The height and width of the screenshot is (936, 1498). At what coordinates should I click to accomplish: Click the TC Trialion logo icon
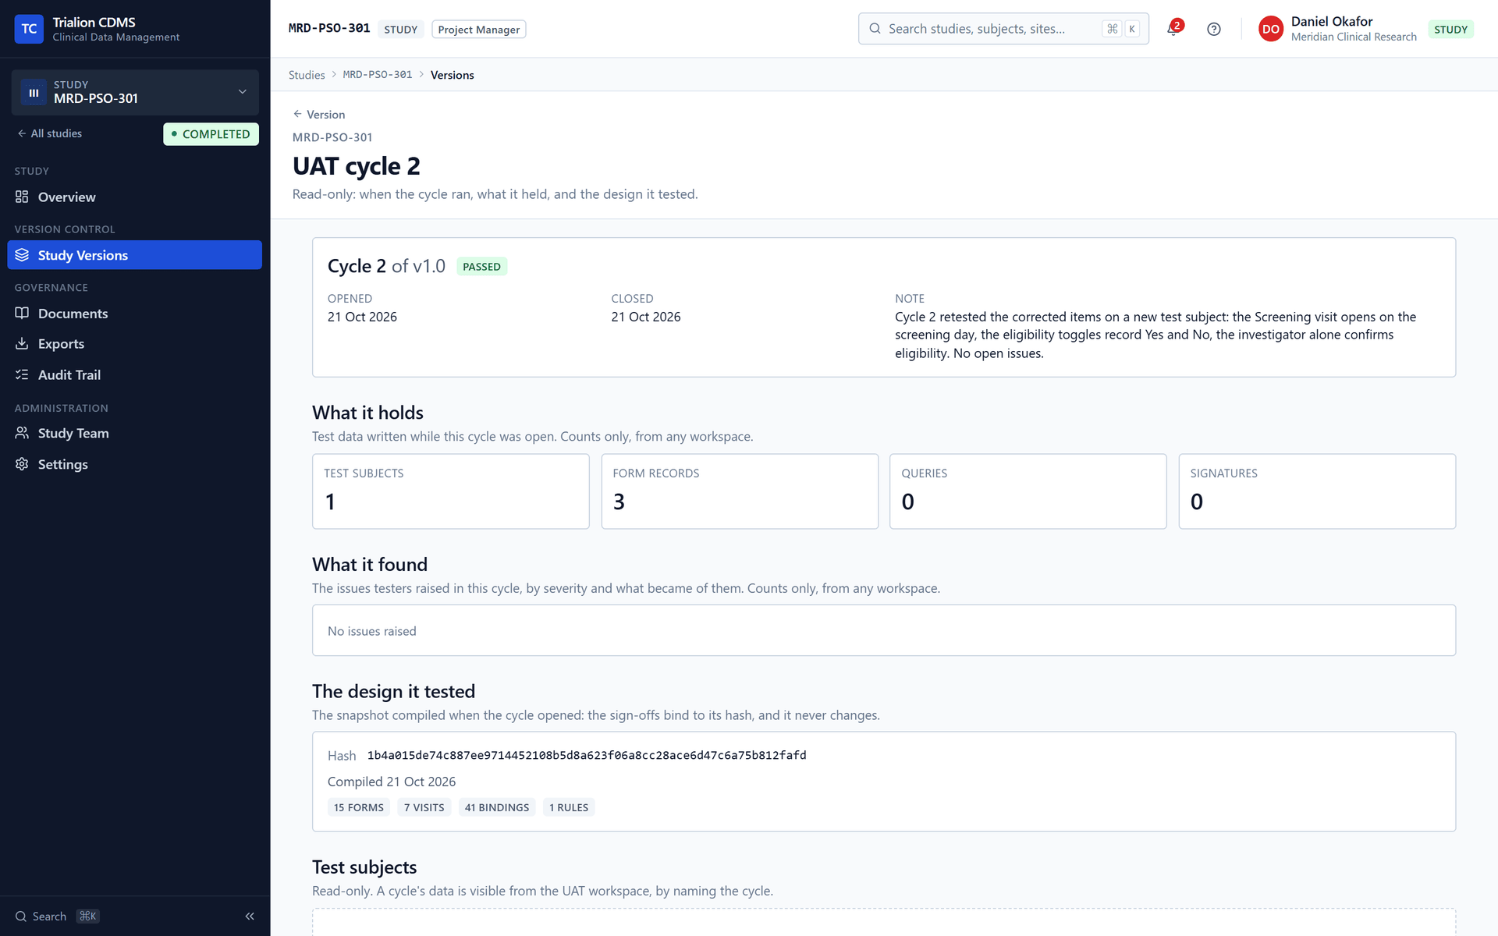point(29,29)
